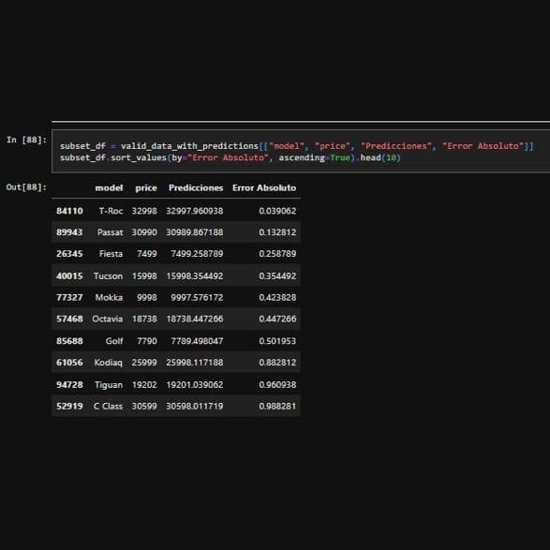Screen dimensions: 550x550
Task: Click the Kodiaq price 25999
Action: [144, 363]
